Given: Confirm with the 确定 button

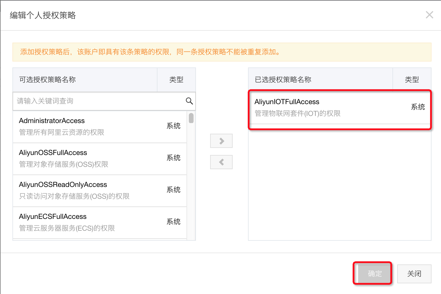Looking at the screenshot, I should pos(375,274).
